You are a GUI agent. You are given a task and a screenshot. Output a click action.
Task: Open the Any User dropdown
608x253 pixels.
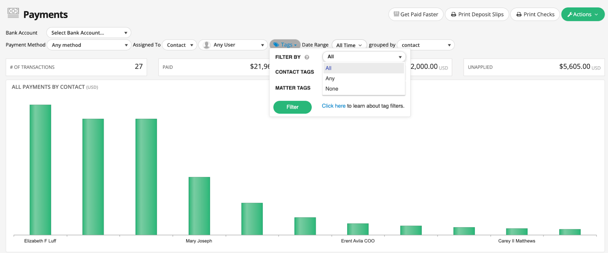click(x=233, y=45)
